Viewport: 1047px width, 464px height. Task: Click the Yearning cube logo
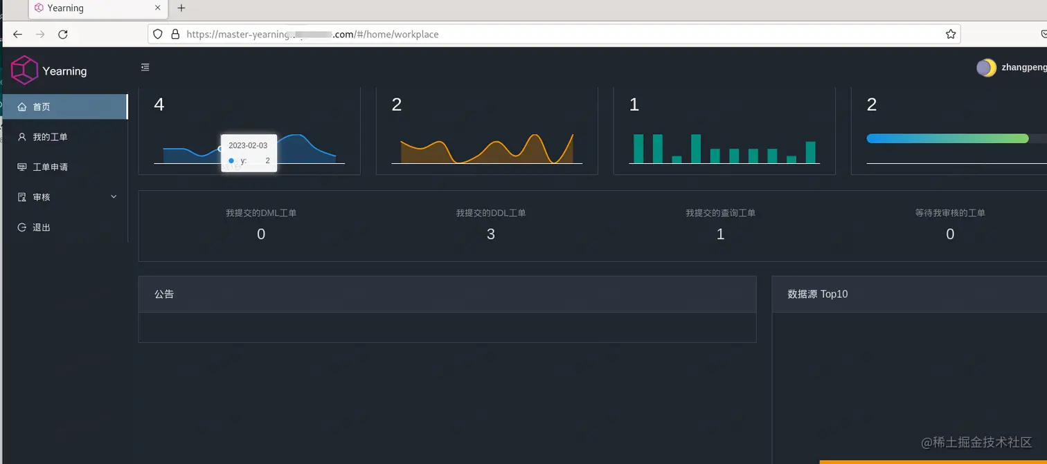[24, 71]
